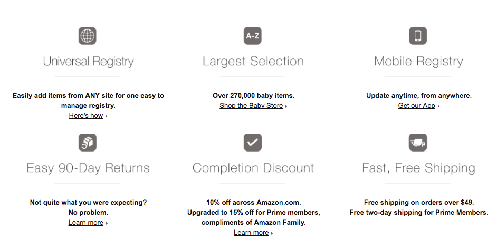This screenshot has width=497, height=251.
Task: Open the "Here's how" link
Action: pos(86,116)
